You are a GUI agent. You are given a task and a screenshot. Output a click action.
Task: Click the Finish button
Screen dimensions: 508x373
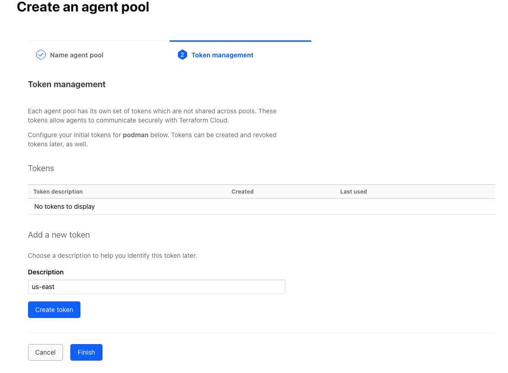[86, 352]
